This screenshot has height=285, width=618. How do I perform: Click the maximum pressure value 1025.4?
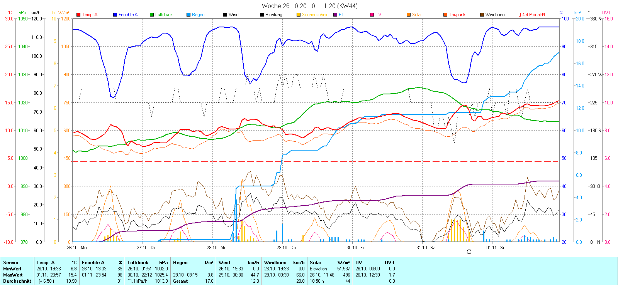[x=161, y=275]
